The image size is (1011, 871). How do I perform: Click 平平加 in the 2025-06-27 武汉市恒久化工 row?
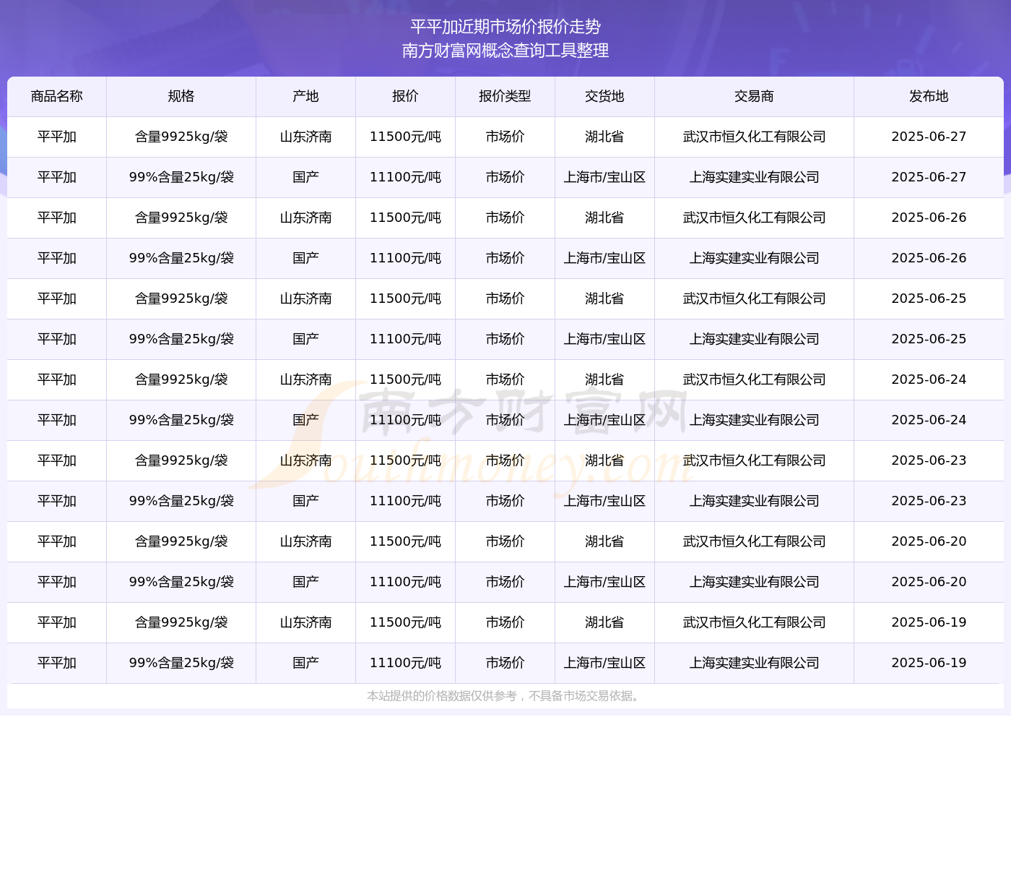(57, 137)
